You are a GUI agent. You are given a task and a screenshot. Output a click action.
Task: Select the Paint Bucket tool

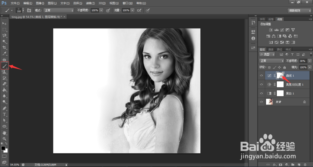(4, 90)
